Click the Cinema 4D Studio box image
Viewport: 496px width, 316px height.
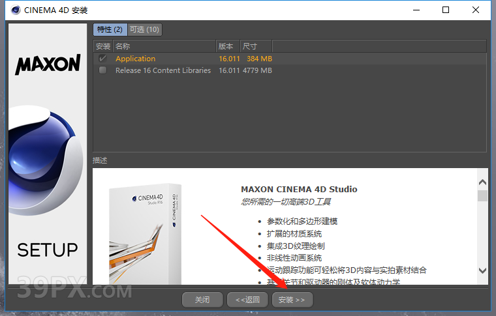pos(145,234)
